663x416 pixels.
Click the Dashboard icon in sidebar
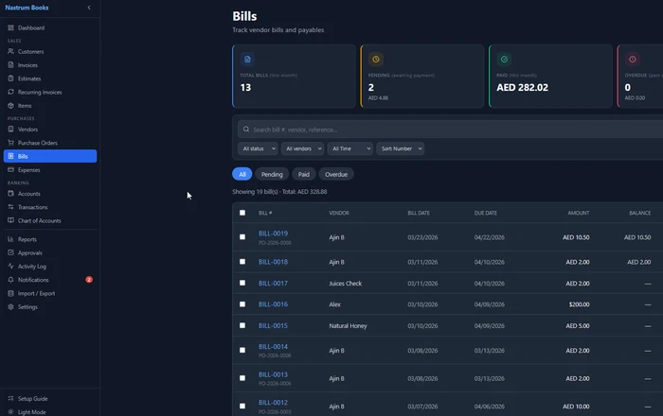coord(10,27)
